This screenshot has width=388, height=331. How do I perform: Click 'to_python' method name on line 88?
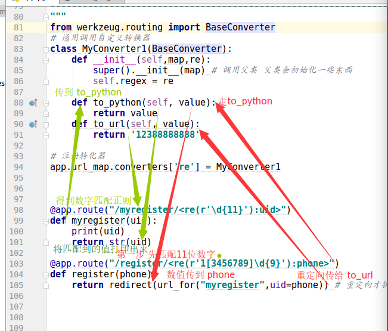117,103
